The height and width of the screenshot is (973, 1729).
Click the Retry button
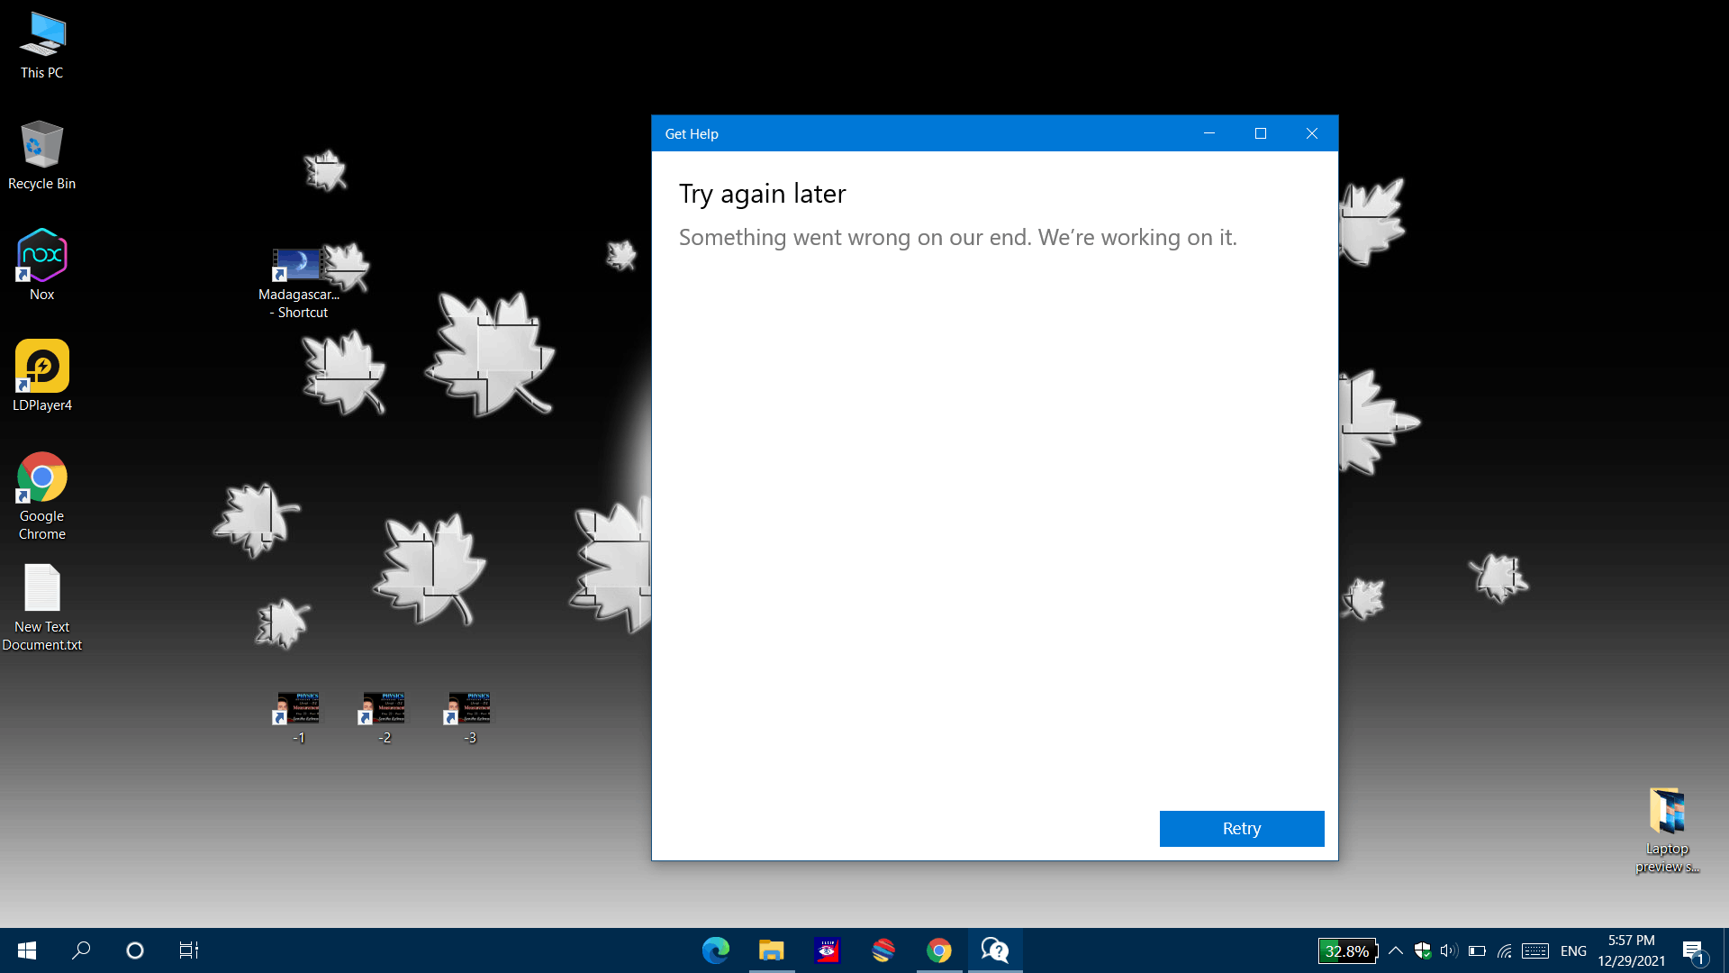pyautogui.click(x=1241, y=828)
